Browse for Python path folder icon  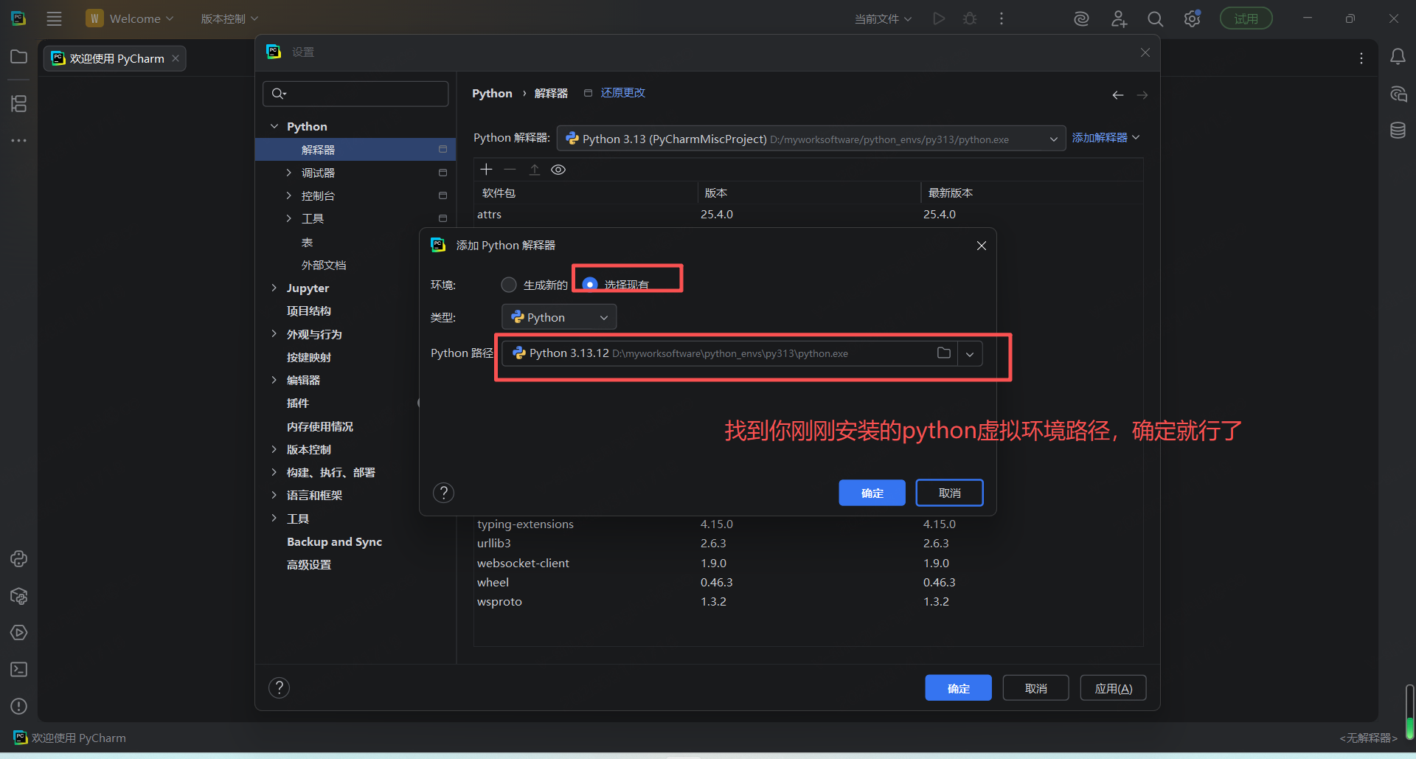pos(943,353)
